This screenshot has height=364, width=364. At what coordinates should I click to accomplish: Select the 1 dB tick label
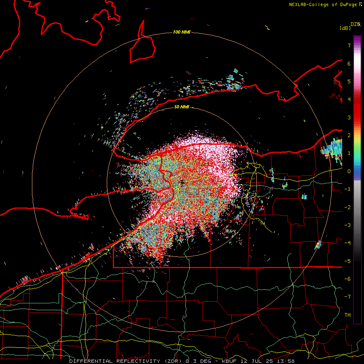pyautogui.click(x=349, y=153)
